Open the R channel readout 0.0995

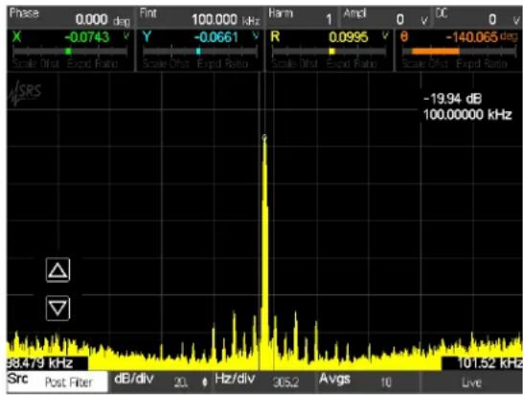pos(330,51)
